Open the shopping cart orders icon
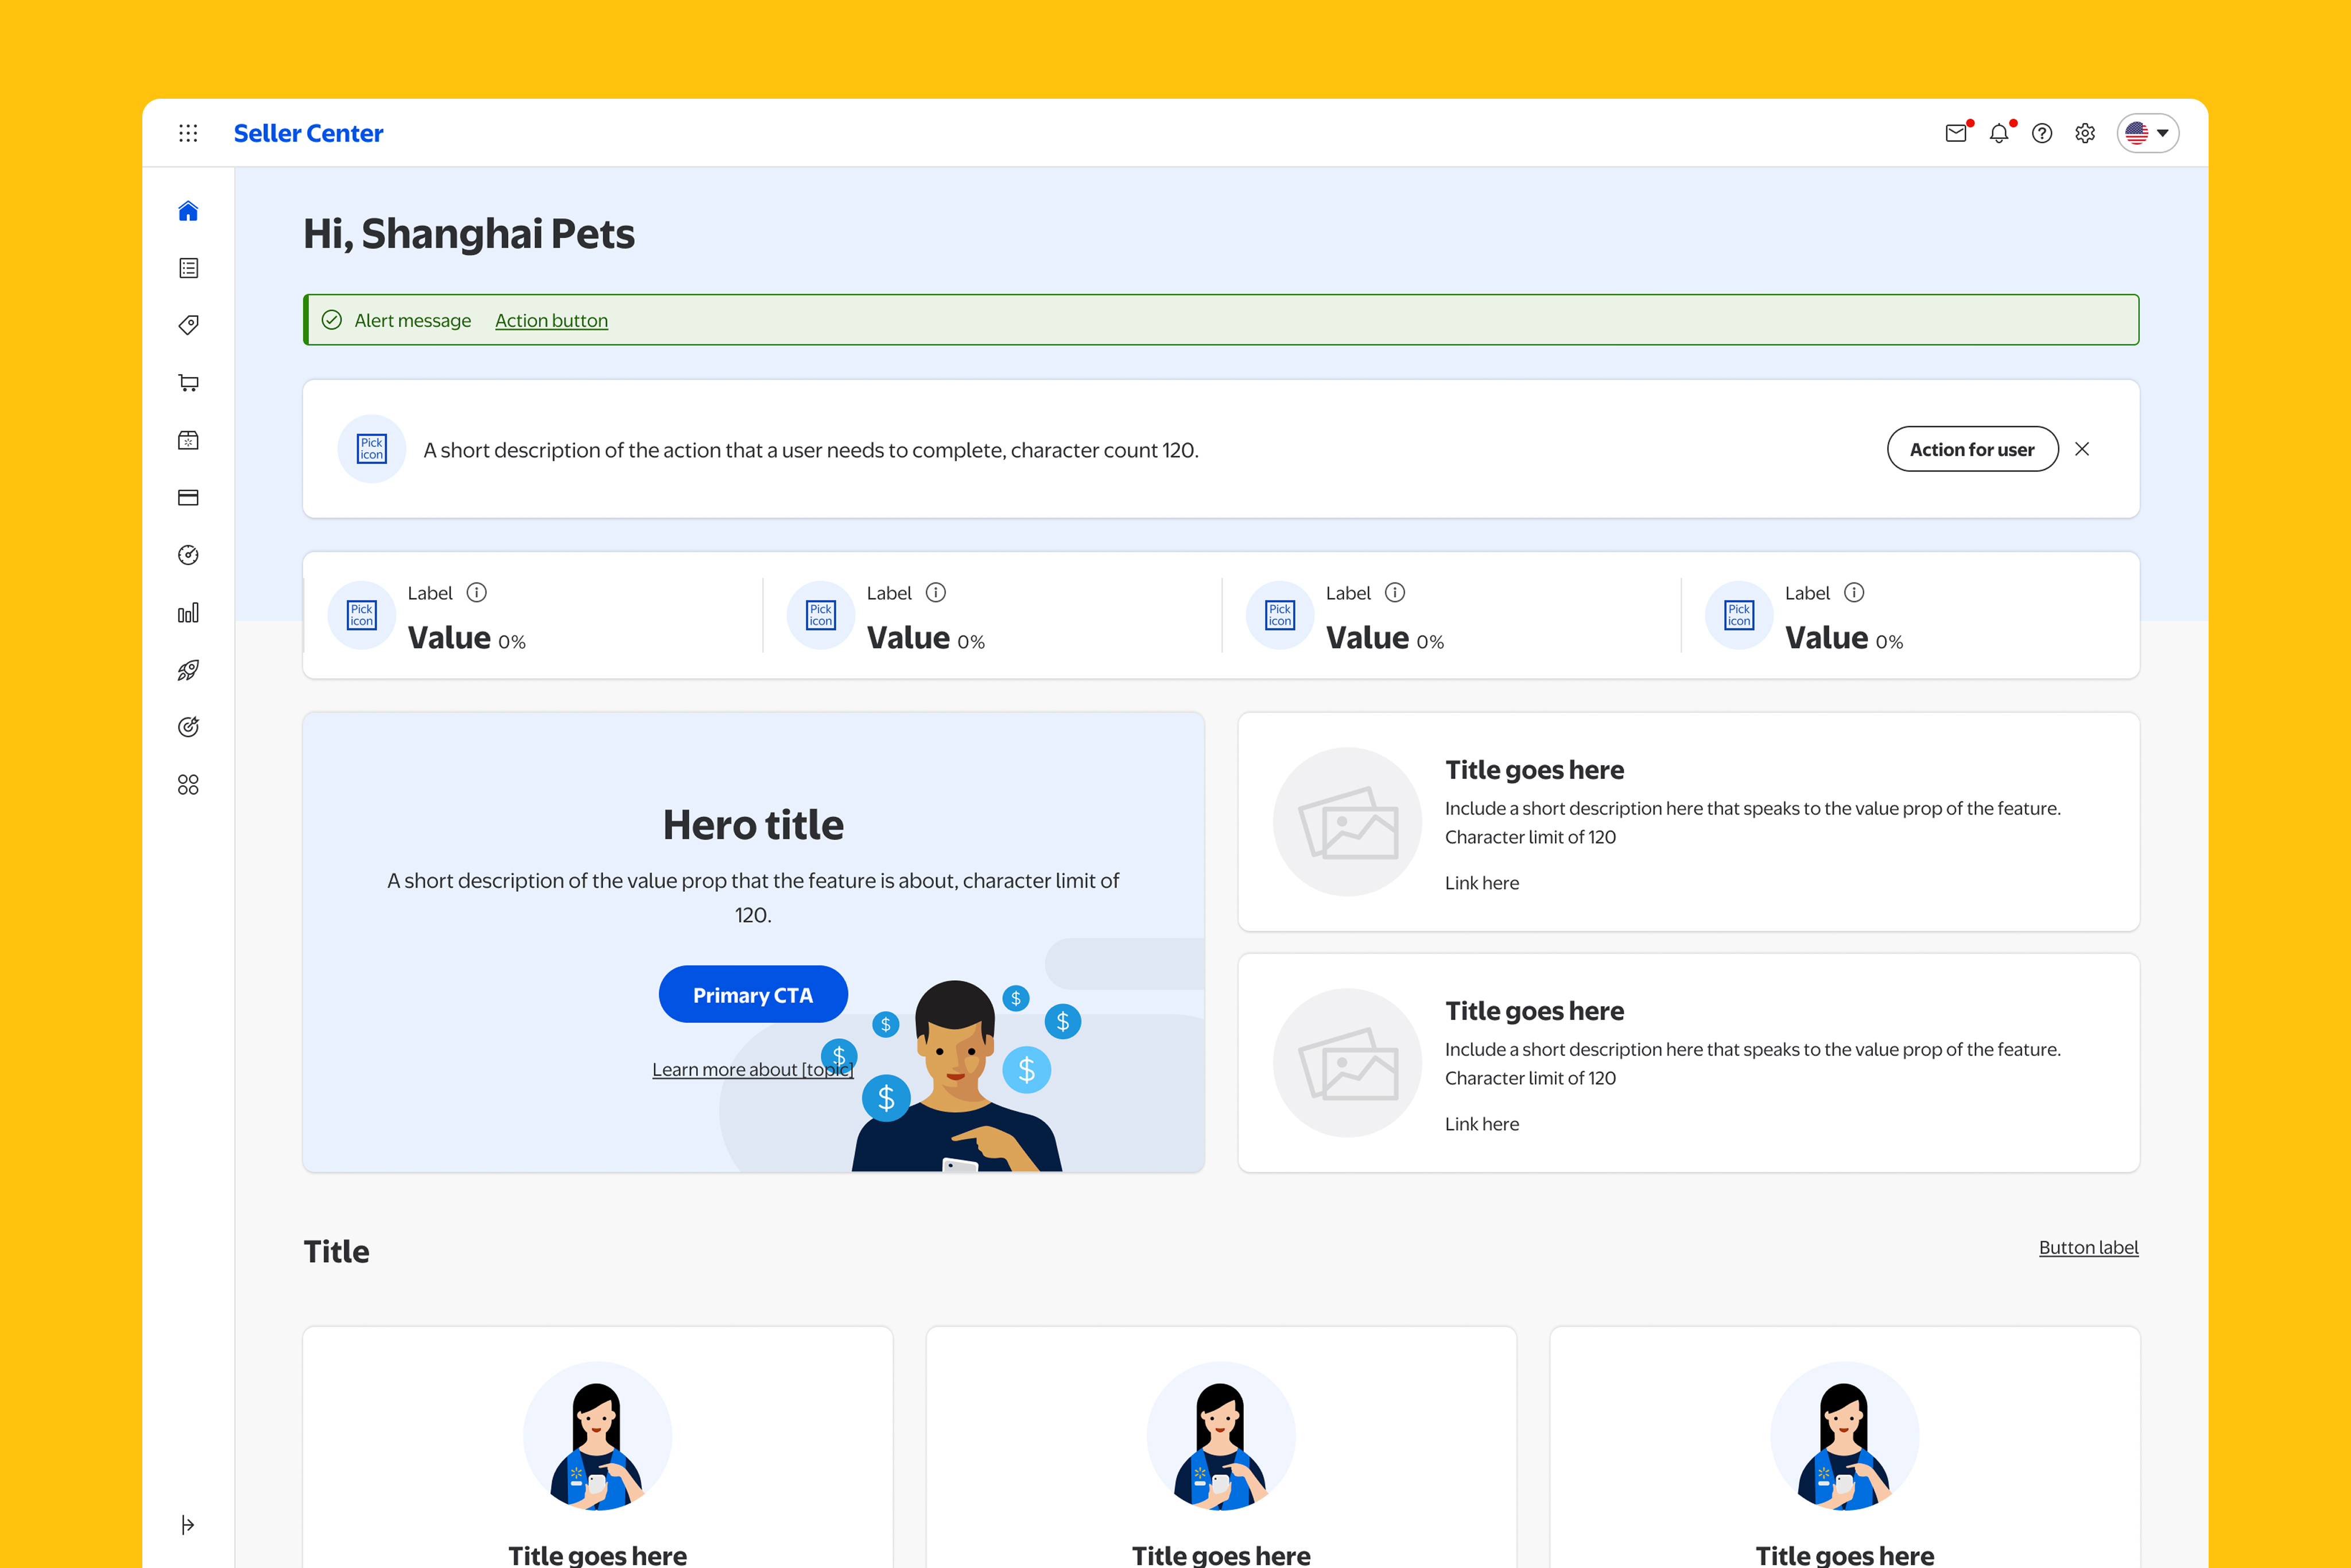Screen dimensions: 2351x1568 click(188, 383)
